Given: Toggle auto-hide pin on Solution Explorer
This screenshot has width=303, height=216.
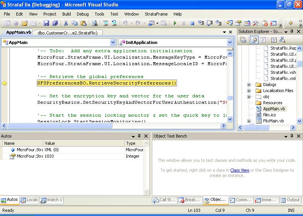Looking at the screenshot, I should (292, 31).
